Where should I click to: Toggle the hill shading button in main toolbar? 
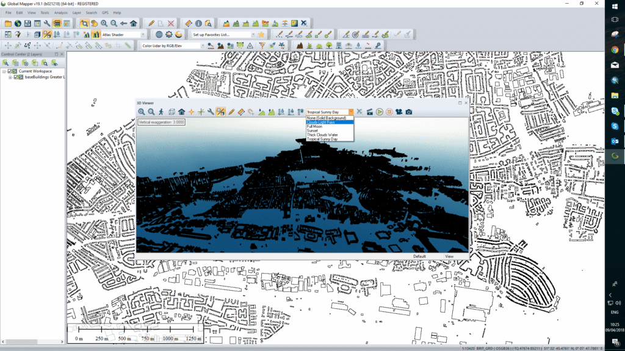(96, 35)
